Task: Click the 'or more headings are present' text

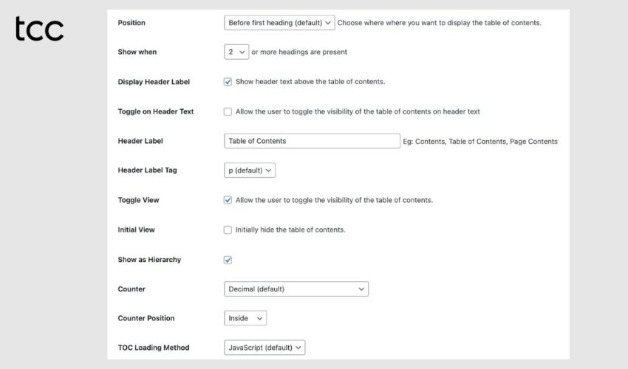Action: [x=299, y=52]
